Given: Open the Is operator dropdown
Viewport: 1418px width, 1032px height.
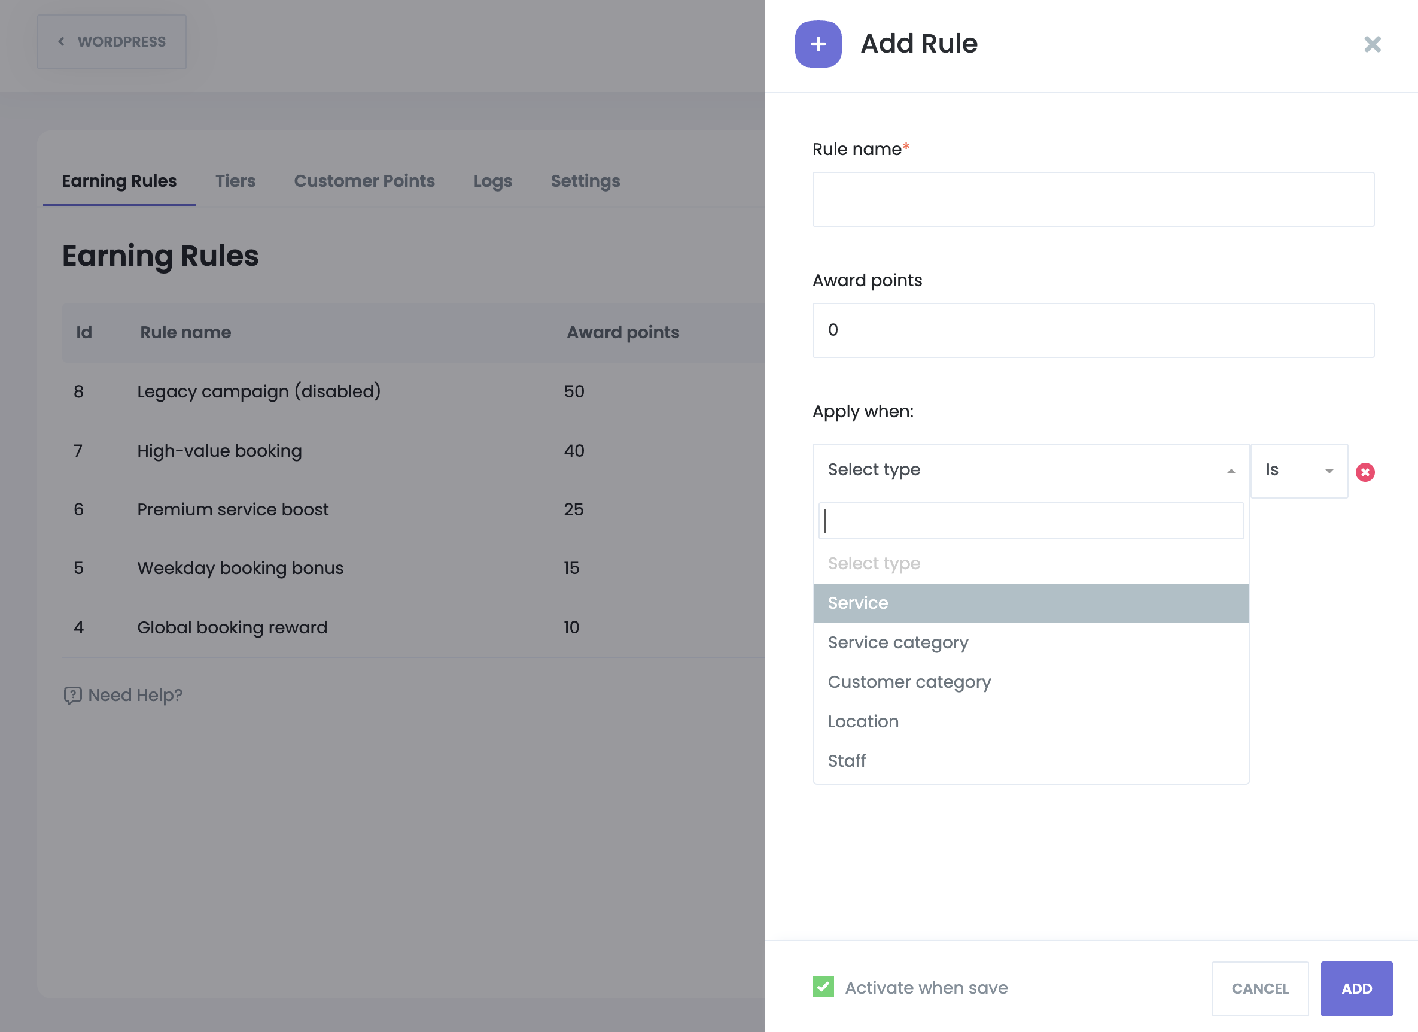Looking at the screenshot, I should click(1298, 471).
